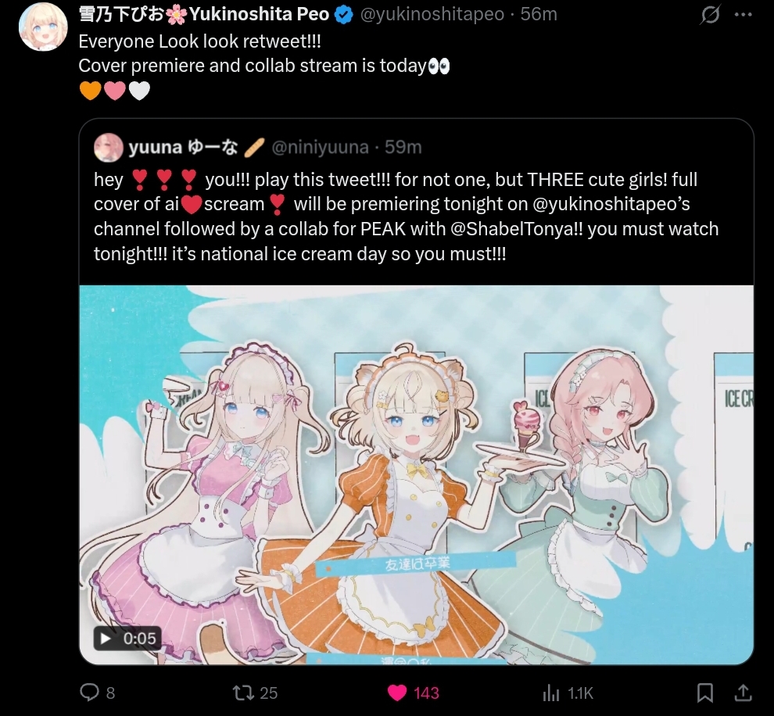Click the yuuna ゆーな display name

(183, 147)
